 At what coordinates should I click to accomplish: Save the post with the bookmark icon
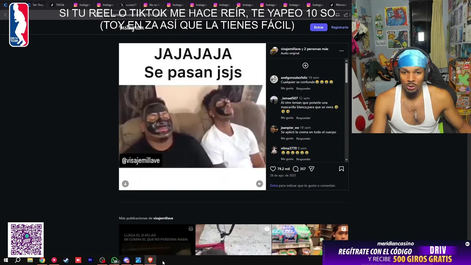(341, 169)
